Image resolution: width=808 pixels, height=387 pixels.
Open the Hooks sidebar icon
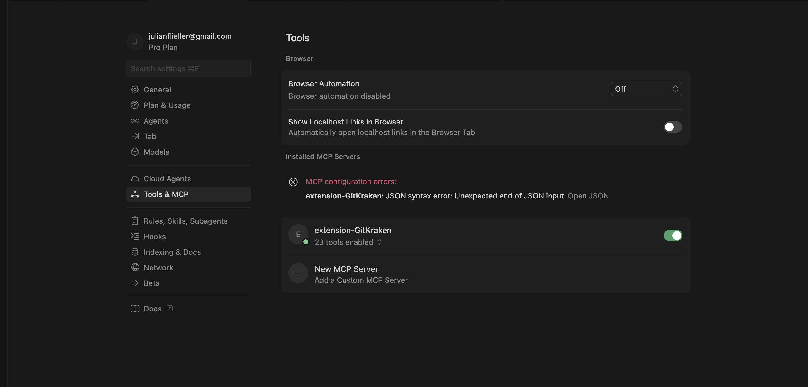[135, 236]
